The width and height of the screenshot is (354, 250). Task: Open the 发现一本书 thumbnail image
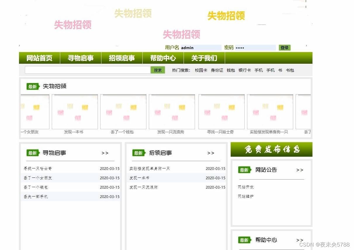75,112
